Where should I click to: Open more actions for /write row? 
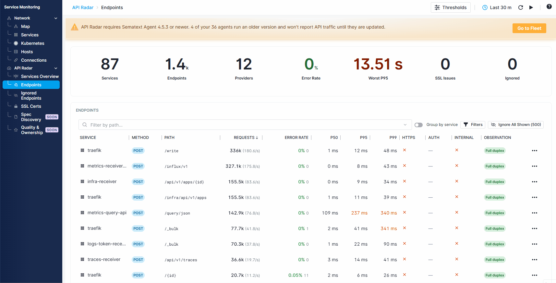click(535, 151)
